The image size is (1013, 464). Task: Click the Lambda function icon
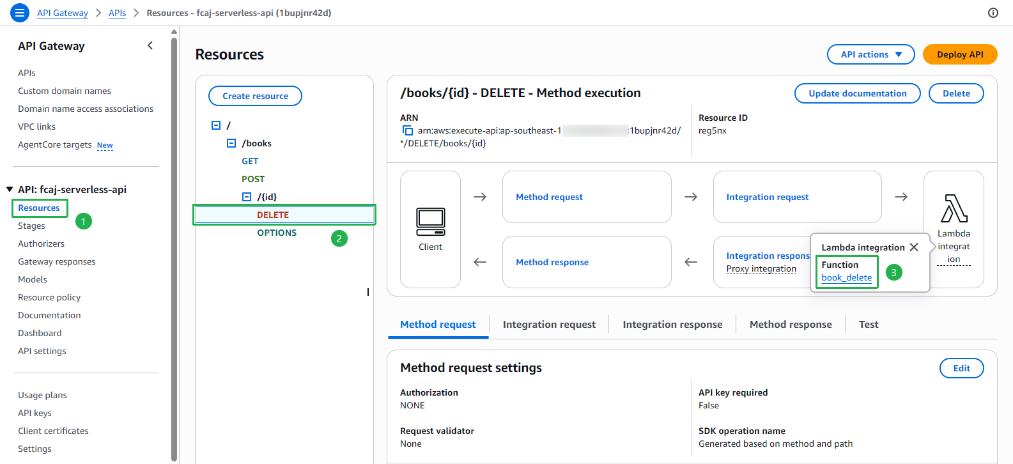pyautogui.click(x=954, y=208)
